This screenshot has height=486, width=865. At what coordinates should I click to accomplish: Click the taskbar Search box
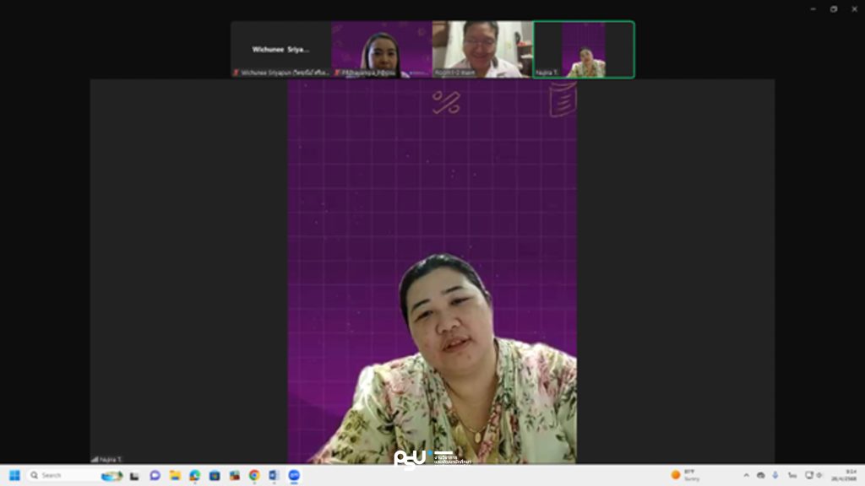point(76,475)
